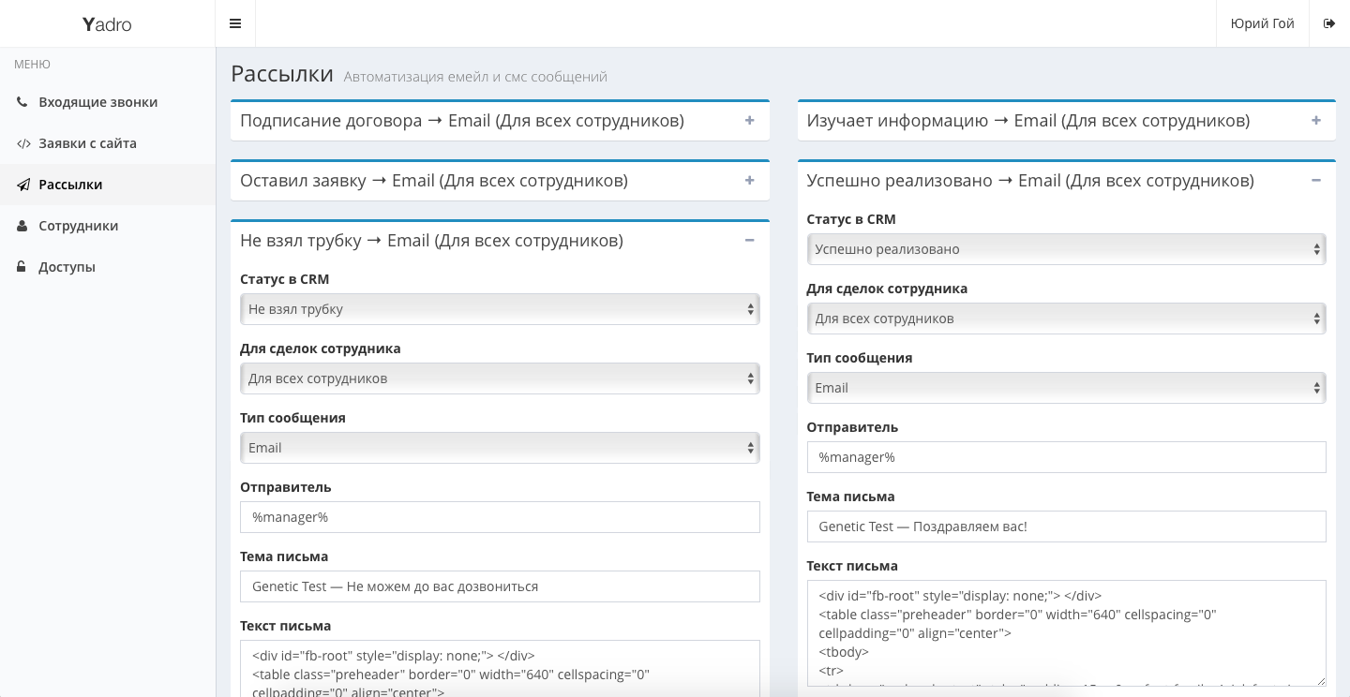The height and width of the screenshot is (697, 1350).
Task: Click the lock icon for Доступы
Action: [x=22, y=267]
